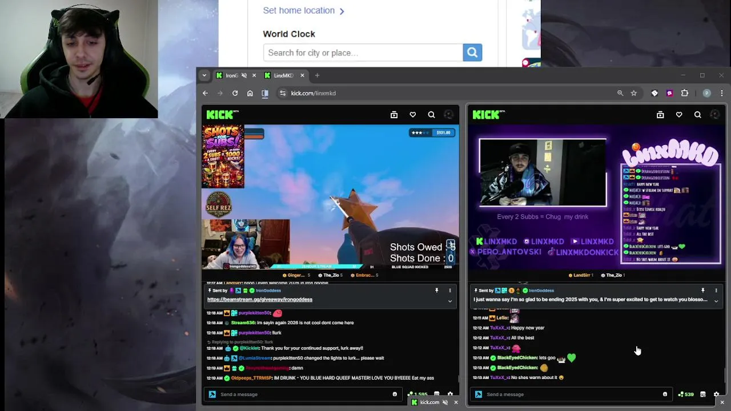Bookmark this page with the star
This screenshot has width=731, height=411.
pos(634,93)
